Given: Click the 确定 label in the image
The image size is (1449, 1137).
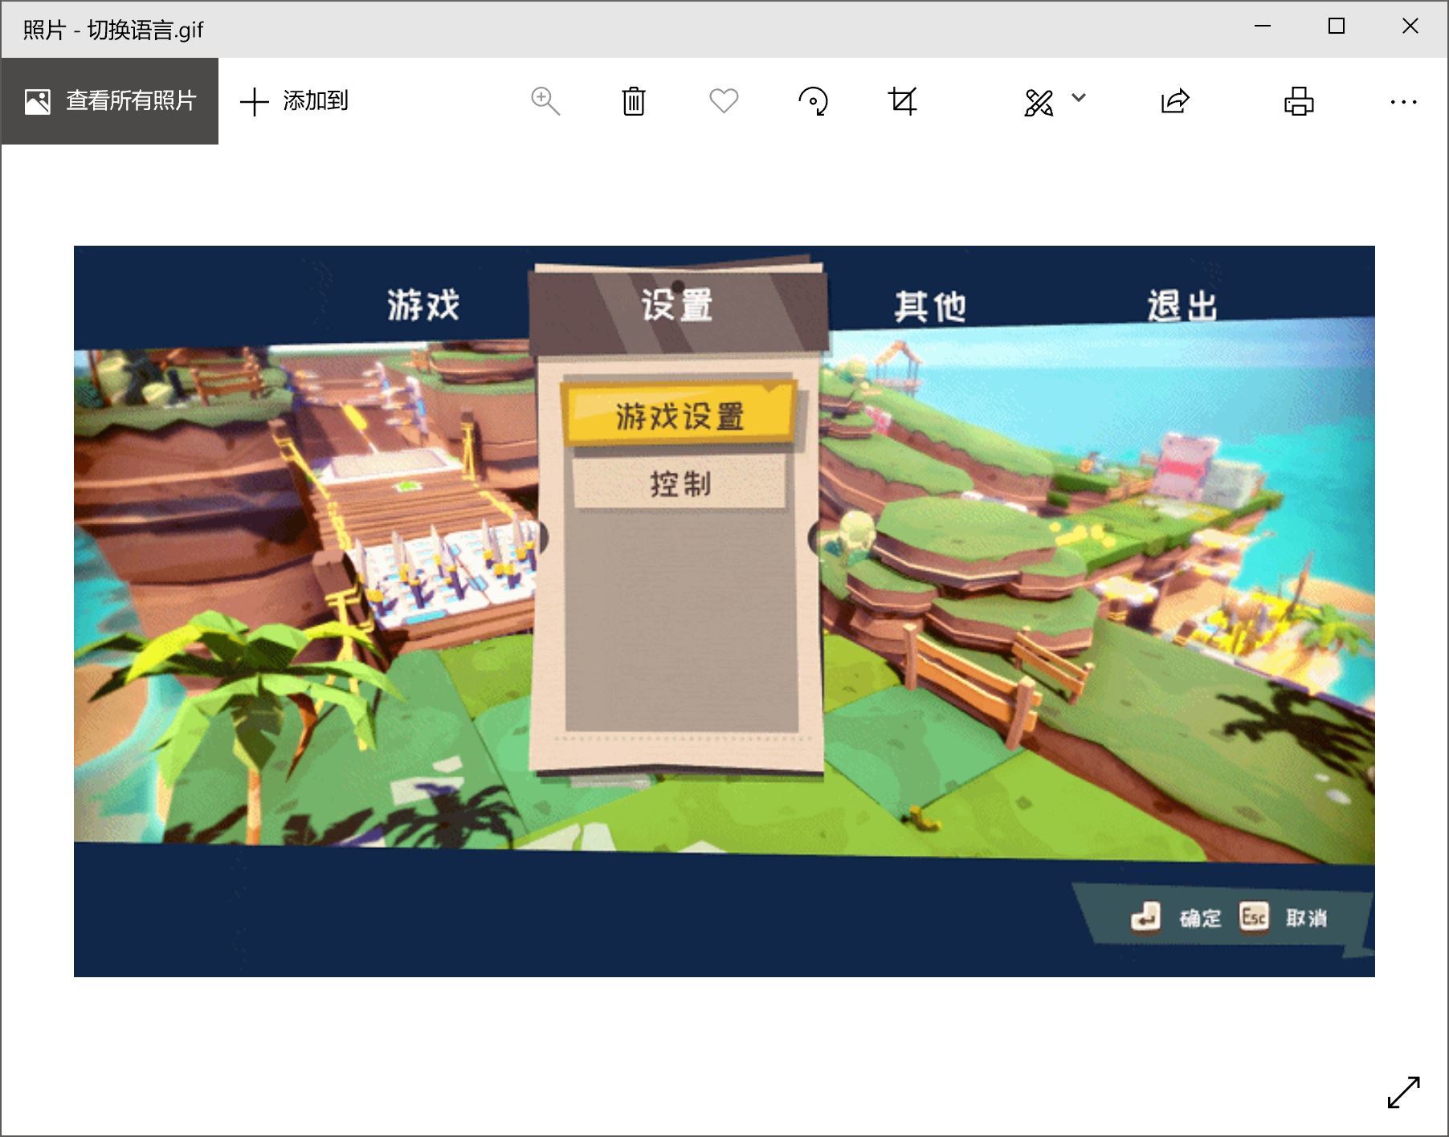Looking at the screenshot, I should coord(1200,918).
